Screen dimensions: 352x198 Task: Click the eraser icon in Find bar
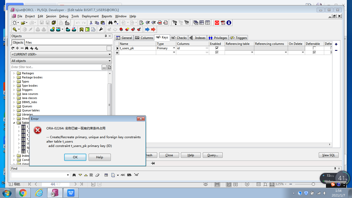[97, 175]
